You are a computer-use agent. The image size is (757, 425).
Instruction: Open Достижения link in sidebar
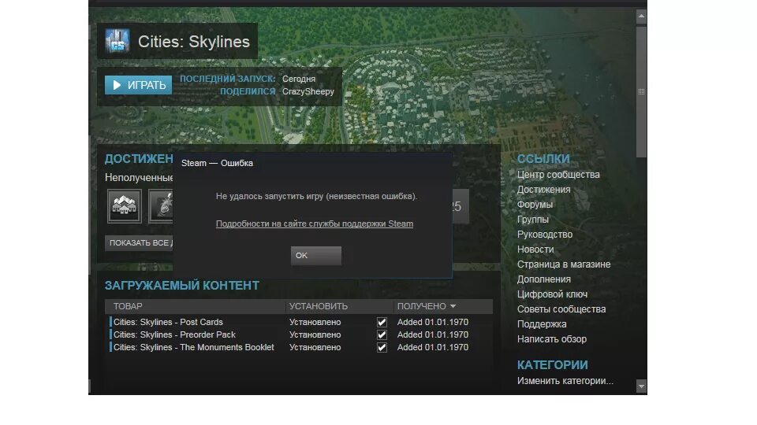click(543, 190)
